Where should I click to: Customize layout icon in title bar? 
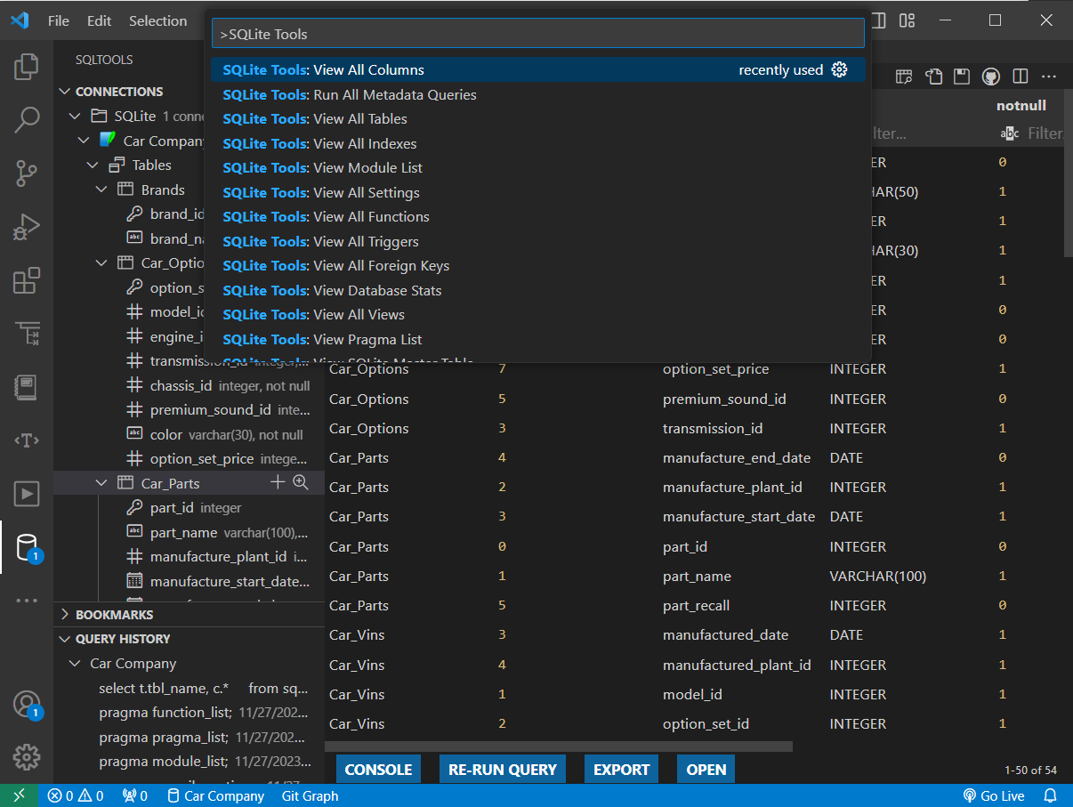[x=907, y=20]
